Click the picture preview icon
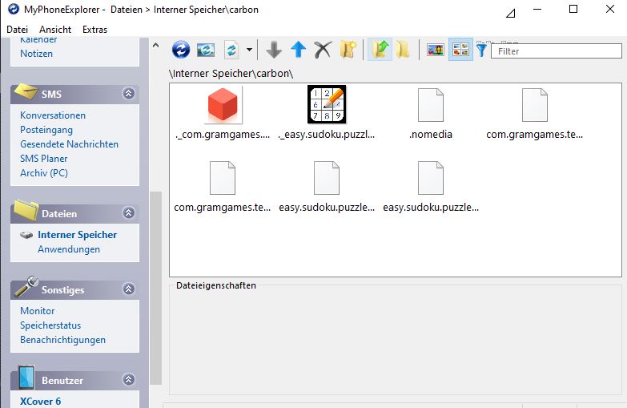The image size is (627, 408). [436, 50]
